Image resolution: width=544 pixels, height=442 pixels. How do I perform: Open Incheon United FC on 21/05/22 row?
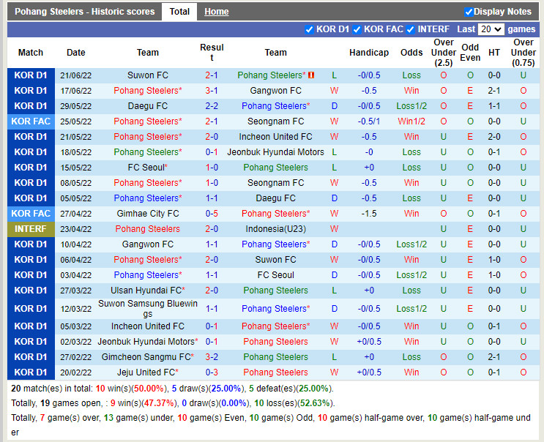(275, 137)
